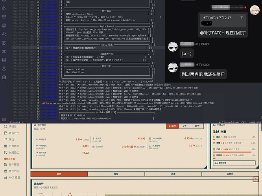Open the database icon in Koishi sidebar
This screenshot has width=262, height=196.
(x=4, y=60)
